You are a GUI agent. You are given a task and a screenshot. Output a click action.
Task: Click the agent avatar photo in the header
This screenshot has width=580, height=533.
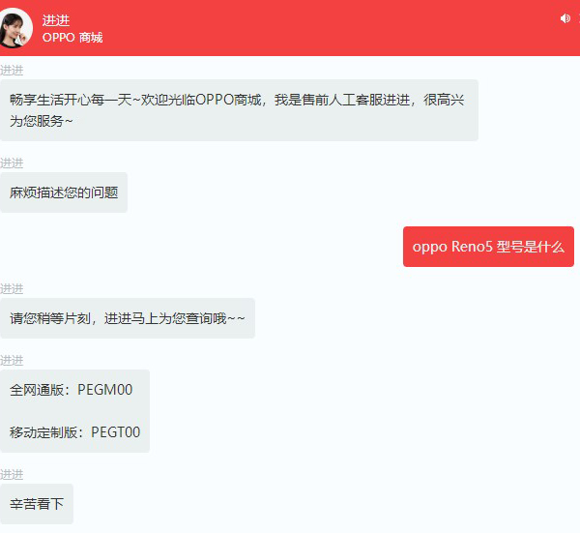coord(15,28)
